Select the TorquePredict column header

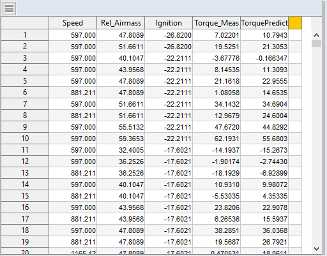pos(264,23)
